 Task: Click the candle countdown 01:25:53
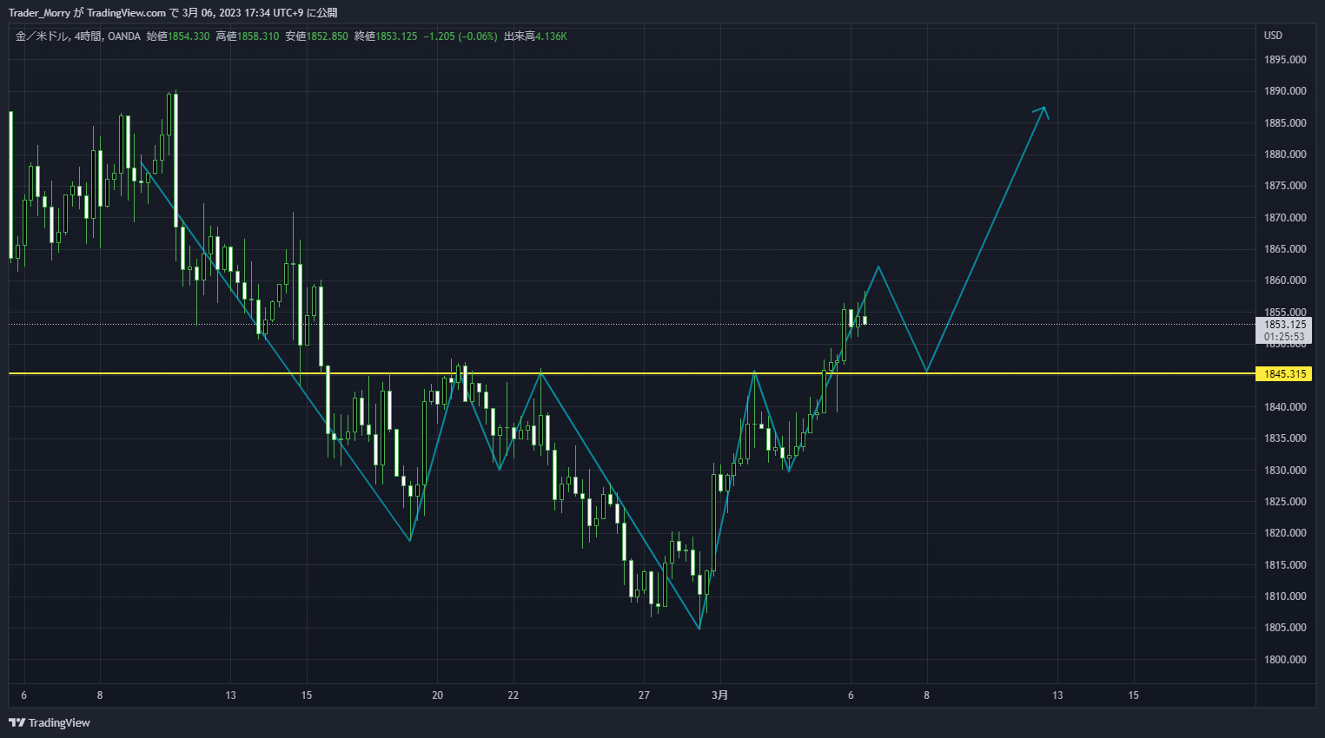(x=1284, y=337)
